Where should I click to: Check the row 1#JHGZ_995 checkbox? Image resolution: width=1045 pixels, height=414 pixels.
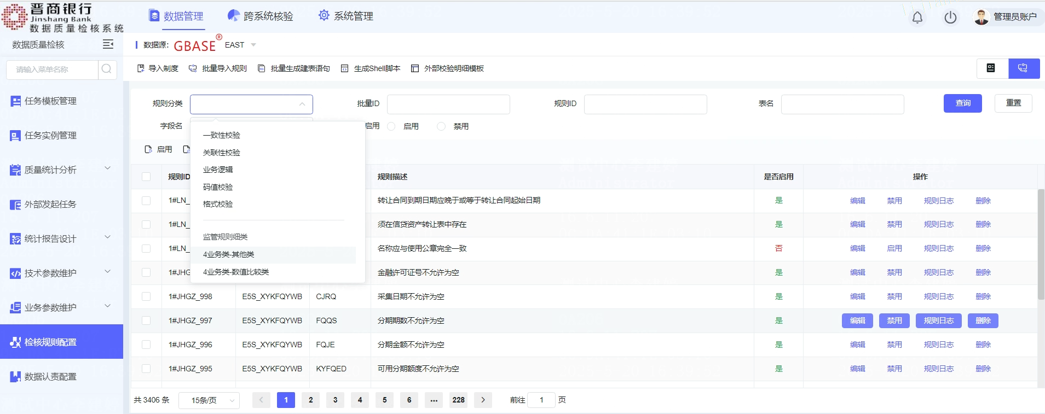[146, 369]
